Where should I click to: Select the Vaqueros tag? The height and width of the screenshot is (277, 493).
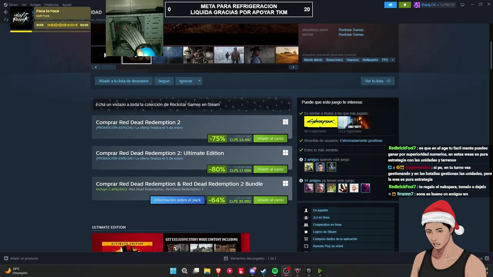[352, 60]
